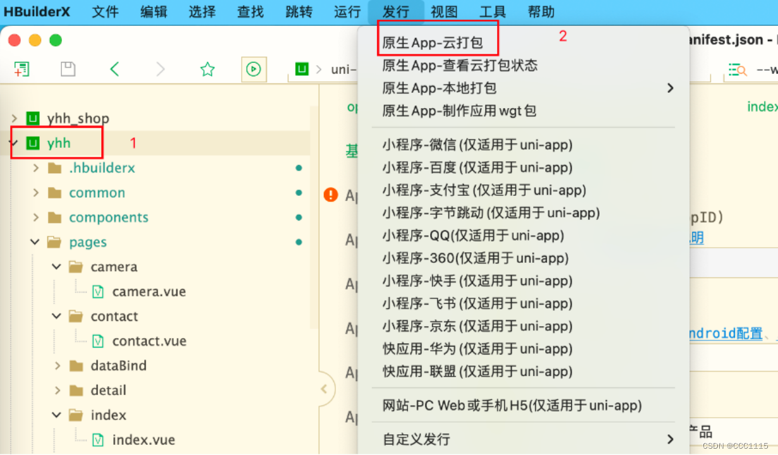Click HBuilderX in the menu bar
The height and width of the screenshot is (455, 778).
(x=37, y=11)
